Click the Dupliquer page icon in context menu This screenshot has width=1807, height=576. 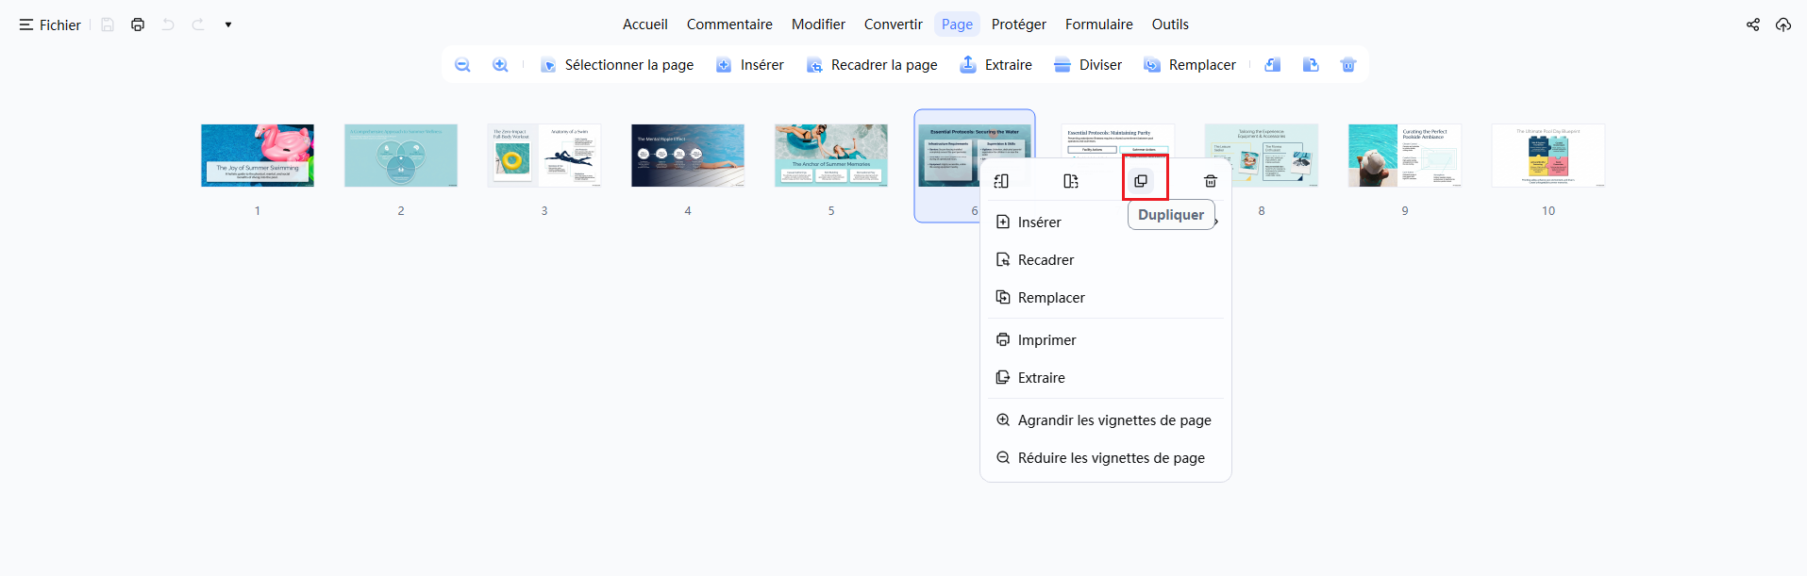1141,181
